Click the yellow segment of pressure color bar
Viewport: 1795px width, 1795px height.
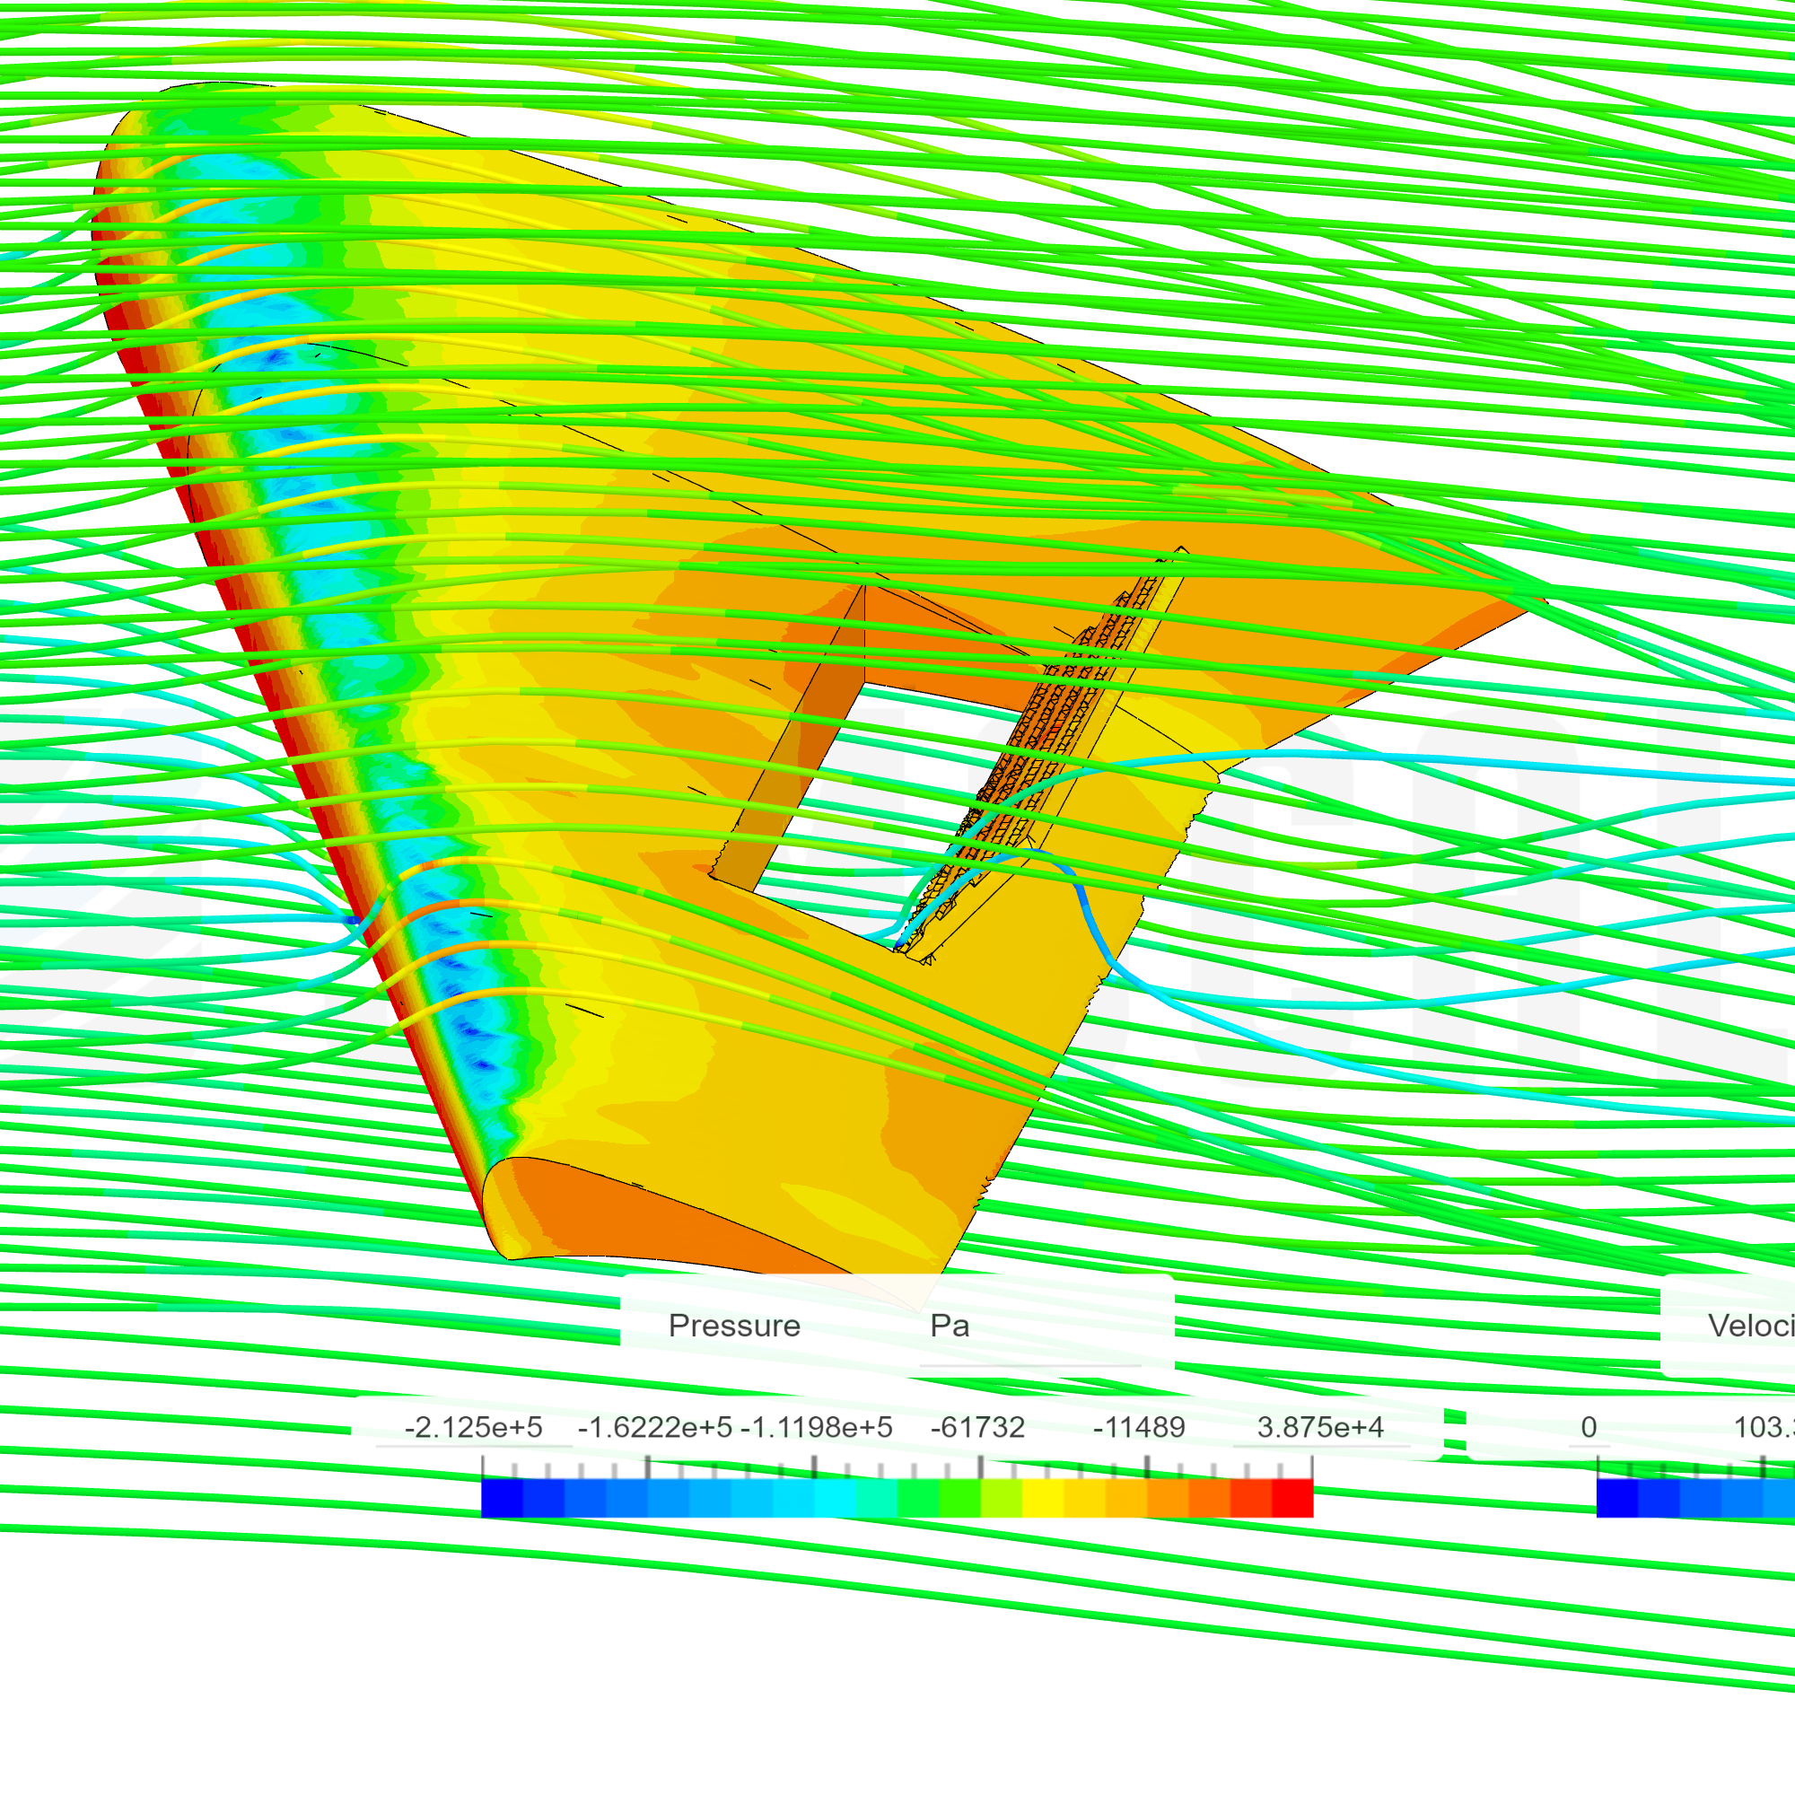pos(1042,1498)
